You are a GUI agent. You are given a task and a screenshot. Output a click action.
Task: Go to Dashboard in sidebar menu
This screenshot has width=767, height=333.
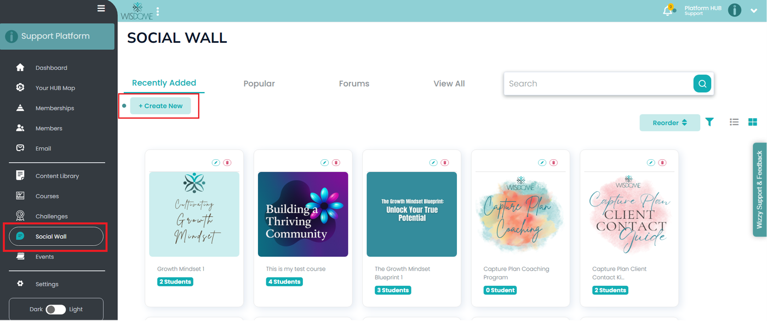click(x=51, y=68)
